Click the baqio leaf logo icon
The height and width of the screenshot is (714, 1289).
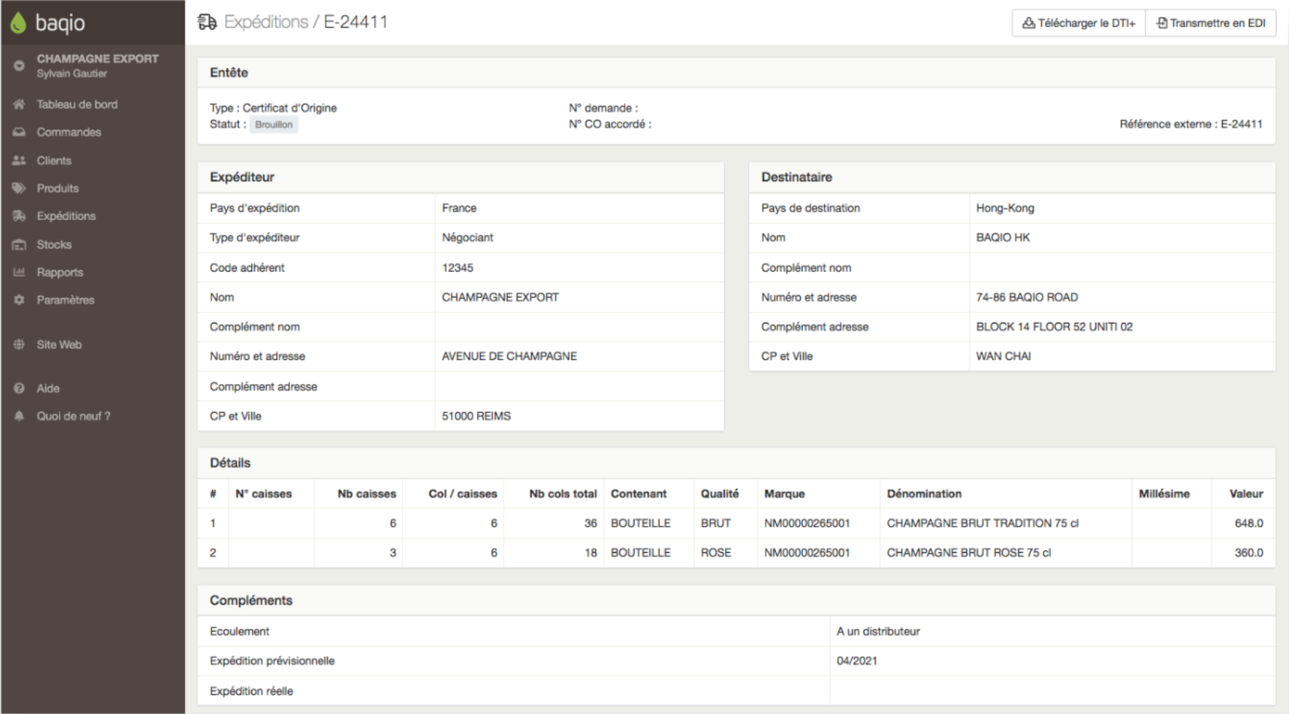pos(18,23)
